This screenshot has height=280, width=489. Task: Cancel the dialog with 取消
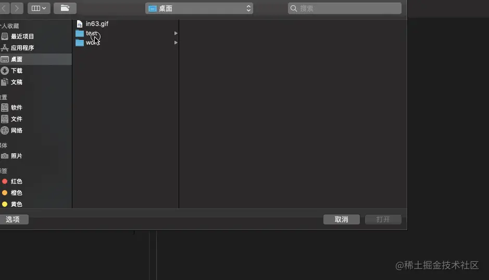pos(342,219)
